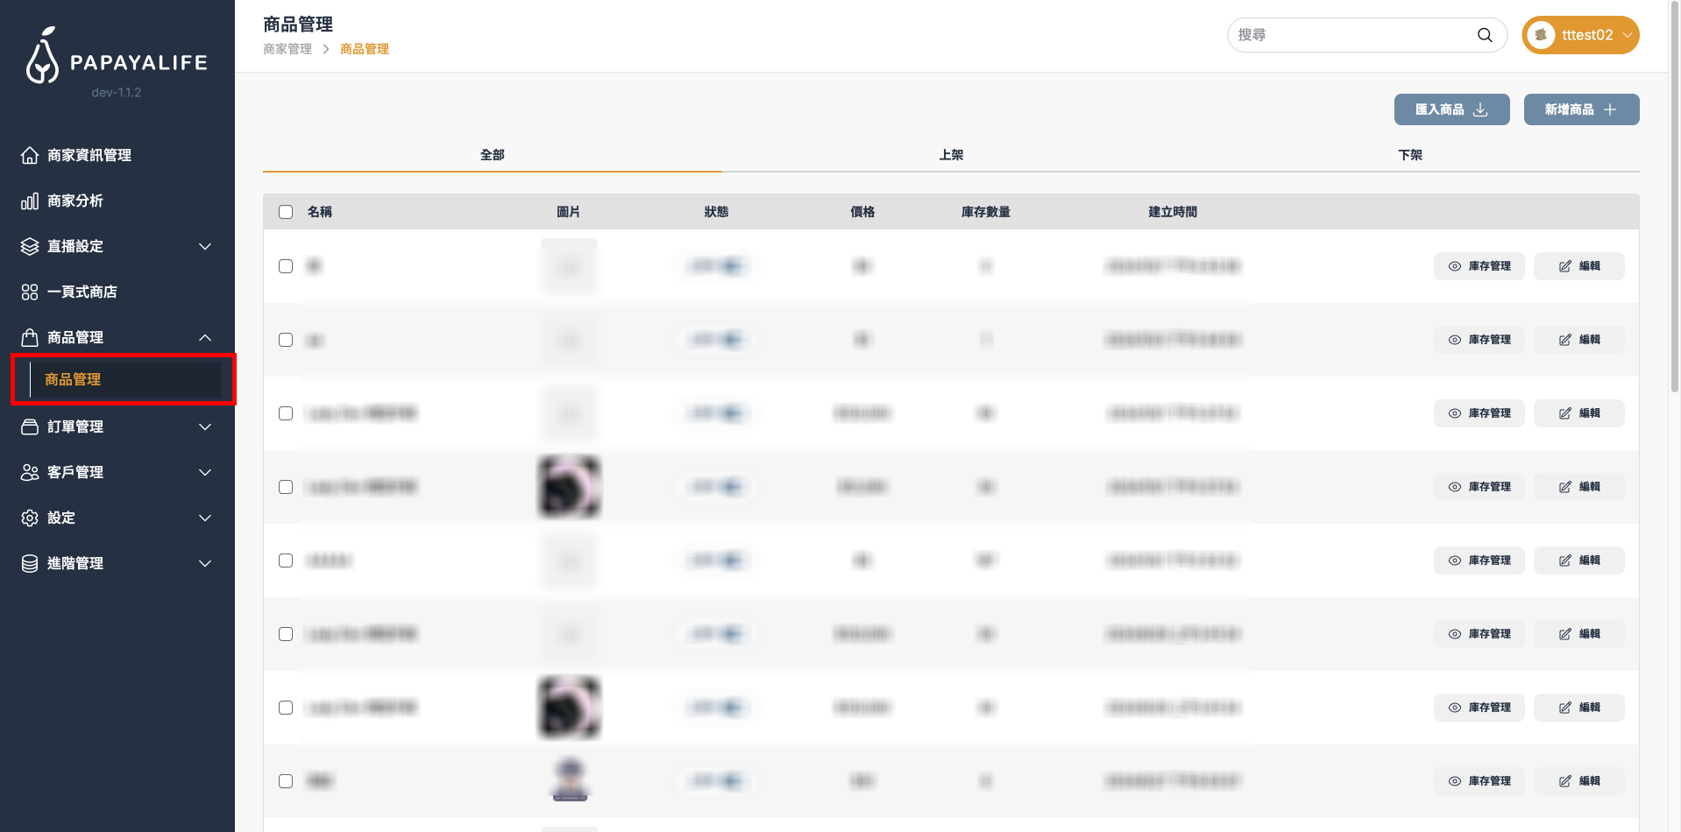Switch to the 下架 tab
The height and width of the screenshot is (832, 1681).
[x=1409, y=155]
